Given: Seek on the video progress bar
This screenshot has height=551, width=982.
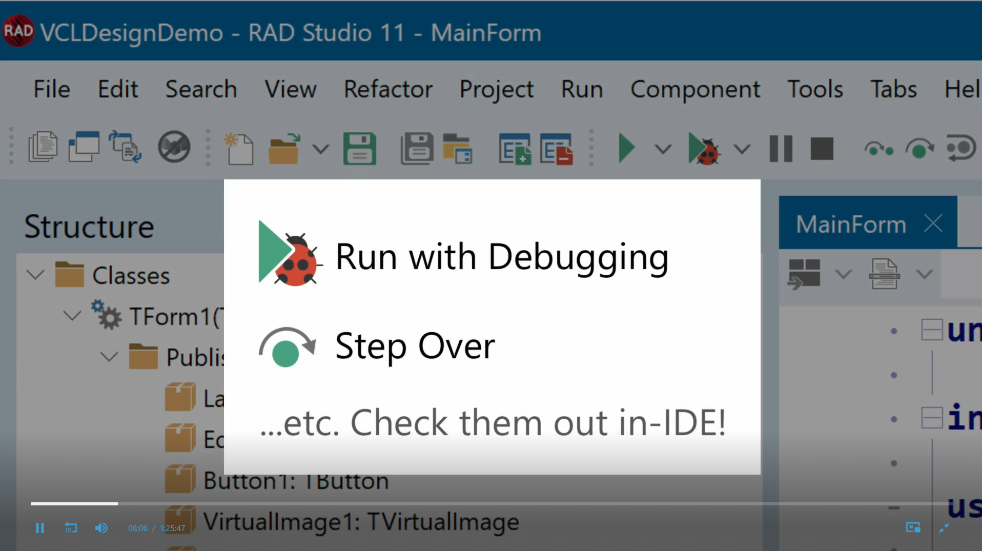Looking at the screenshot, I should (x=491, y=504).
